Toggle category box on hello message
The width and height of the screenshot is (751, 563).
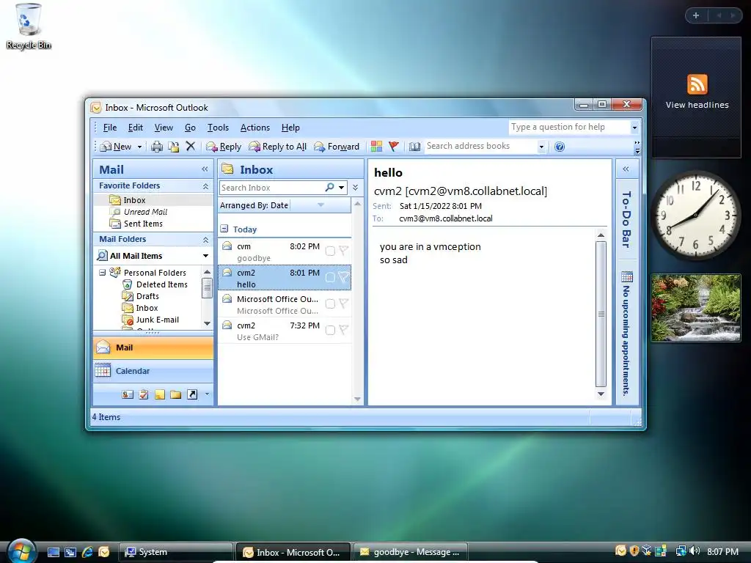click(x=330, y=277)
